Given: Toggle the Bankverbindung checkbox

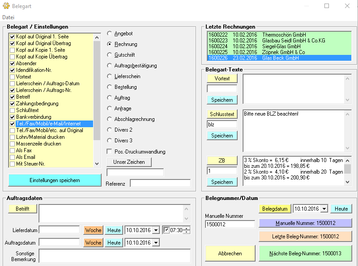Looking at the screenshot, I should click(13, 117).
